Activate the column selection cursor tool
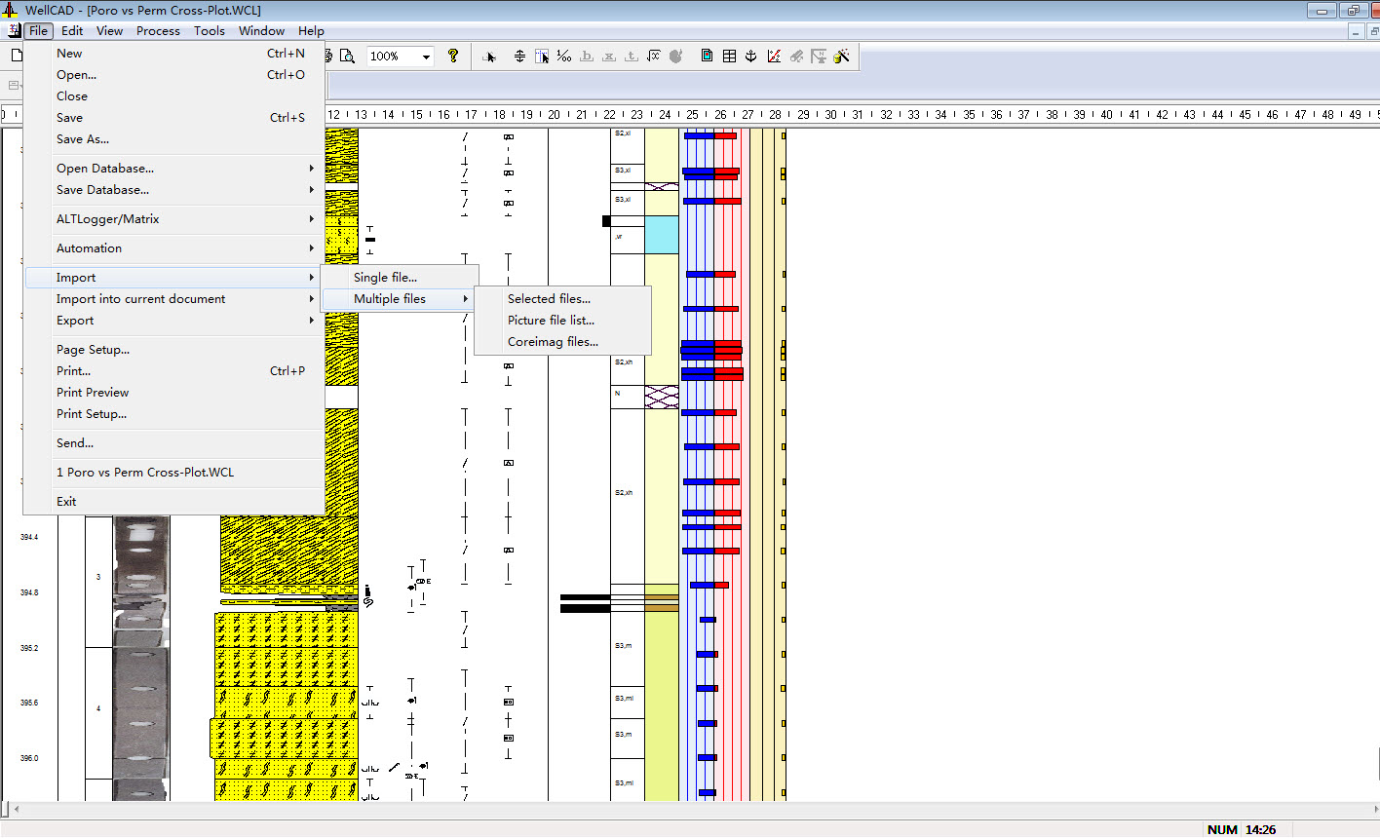Screen dimensions: 1380x838 542,57
